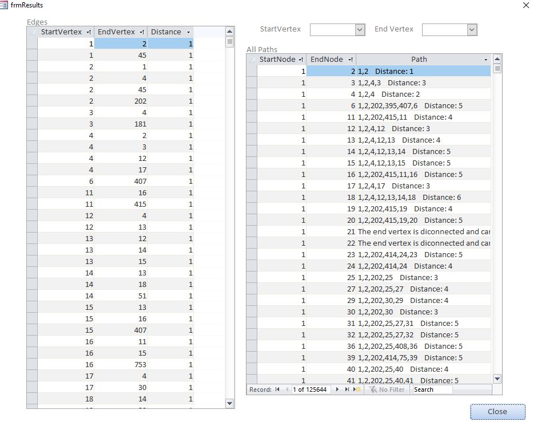This screenshot has width=533, height=429.
Task: Select path cell '1,2,202,30,29 Distance: 4'
Action: coord(423,300)
